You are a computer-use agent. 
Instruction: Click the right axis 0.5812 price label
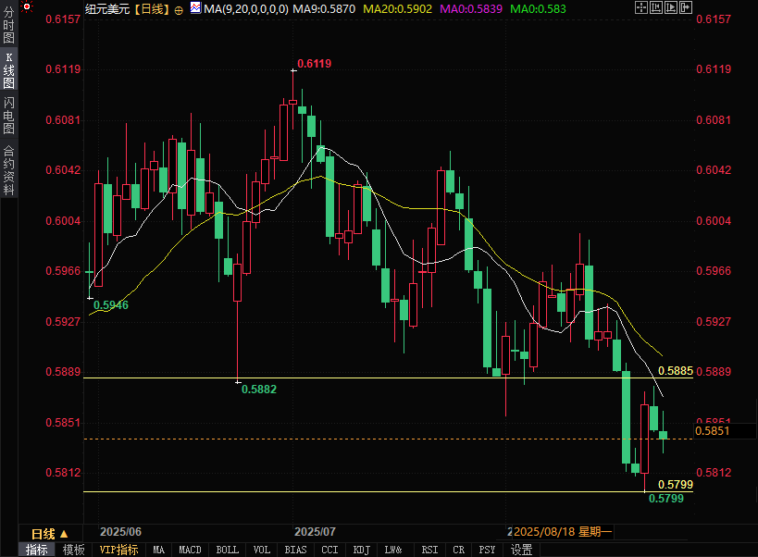[714, 473]
